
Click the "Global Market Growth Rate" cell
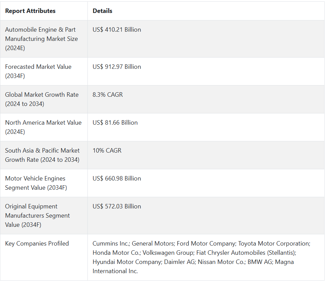(42, 99)
